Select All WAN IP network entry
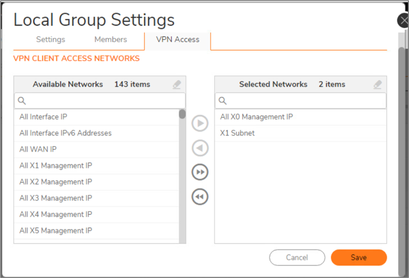Image resolution: width=409 pixels, height=278 pixels. pos(38,149)
